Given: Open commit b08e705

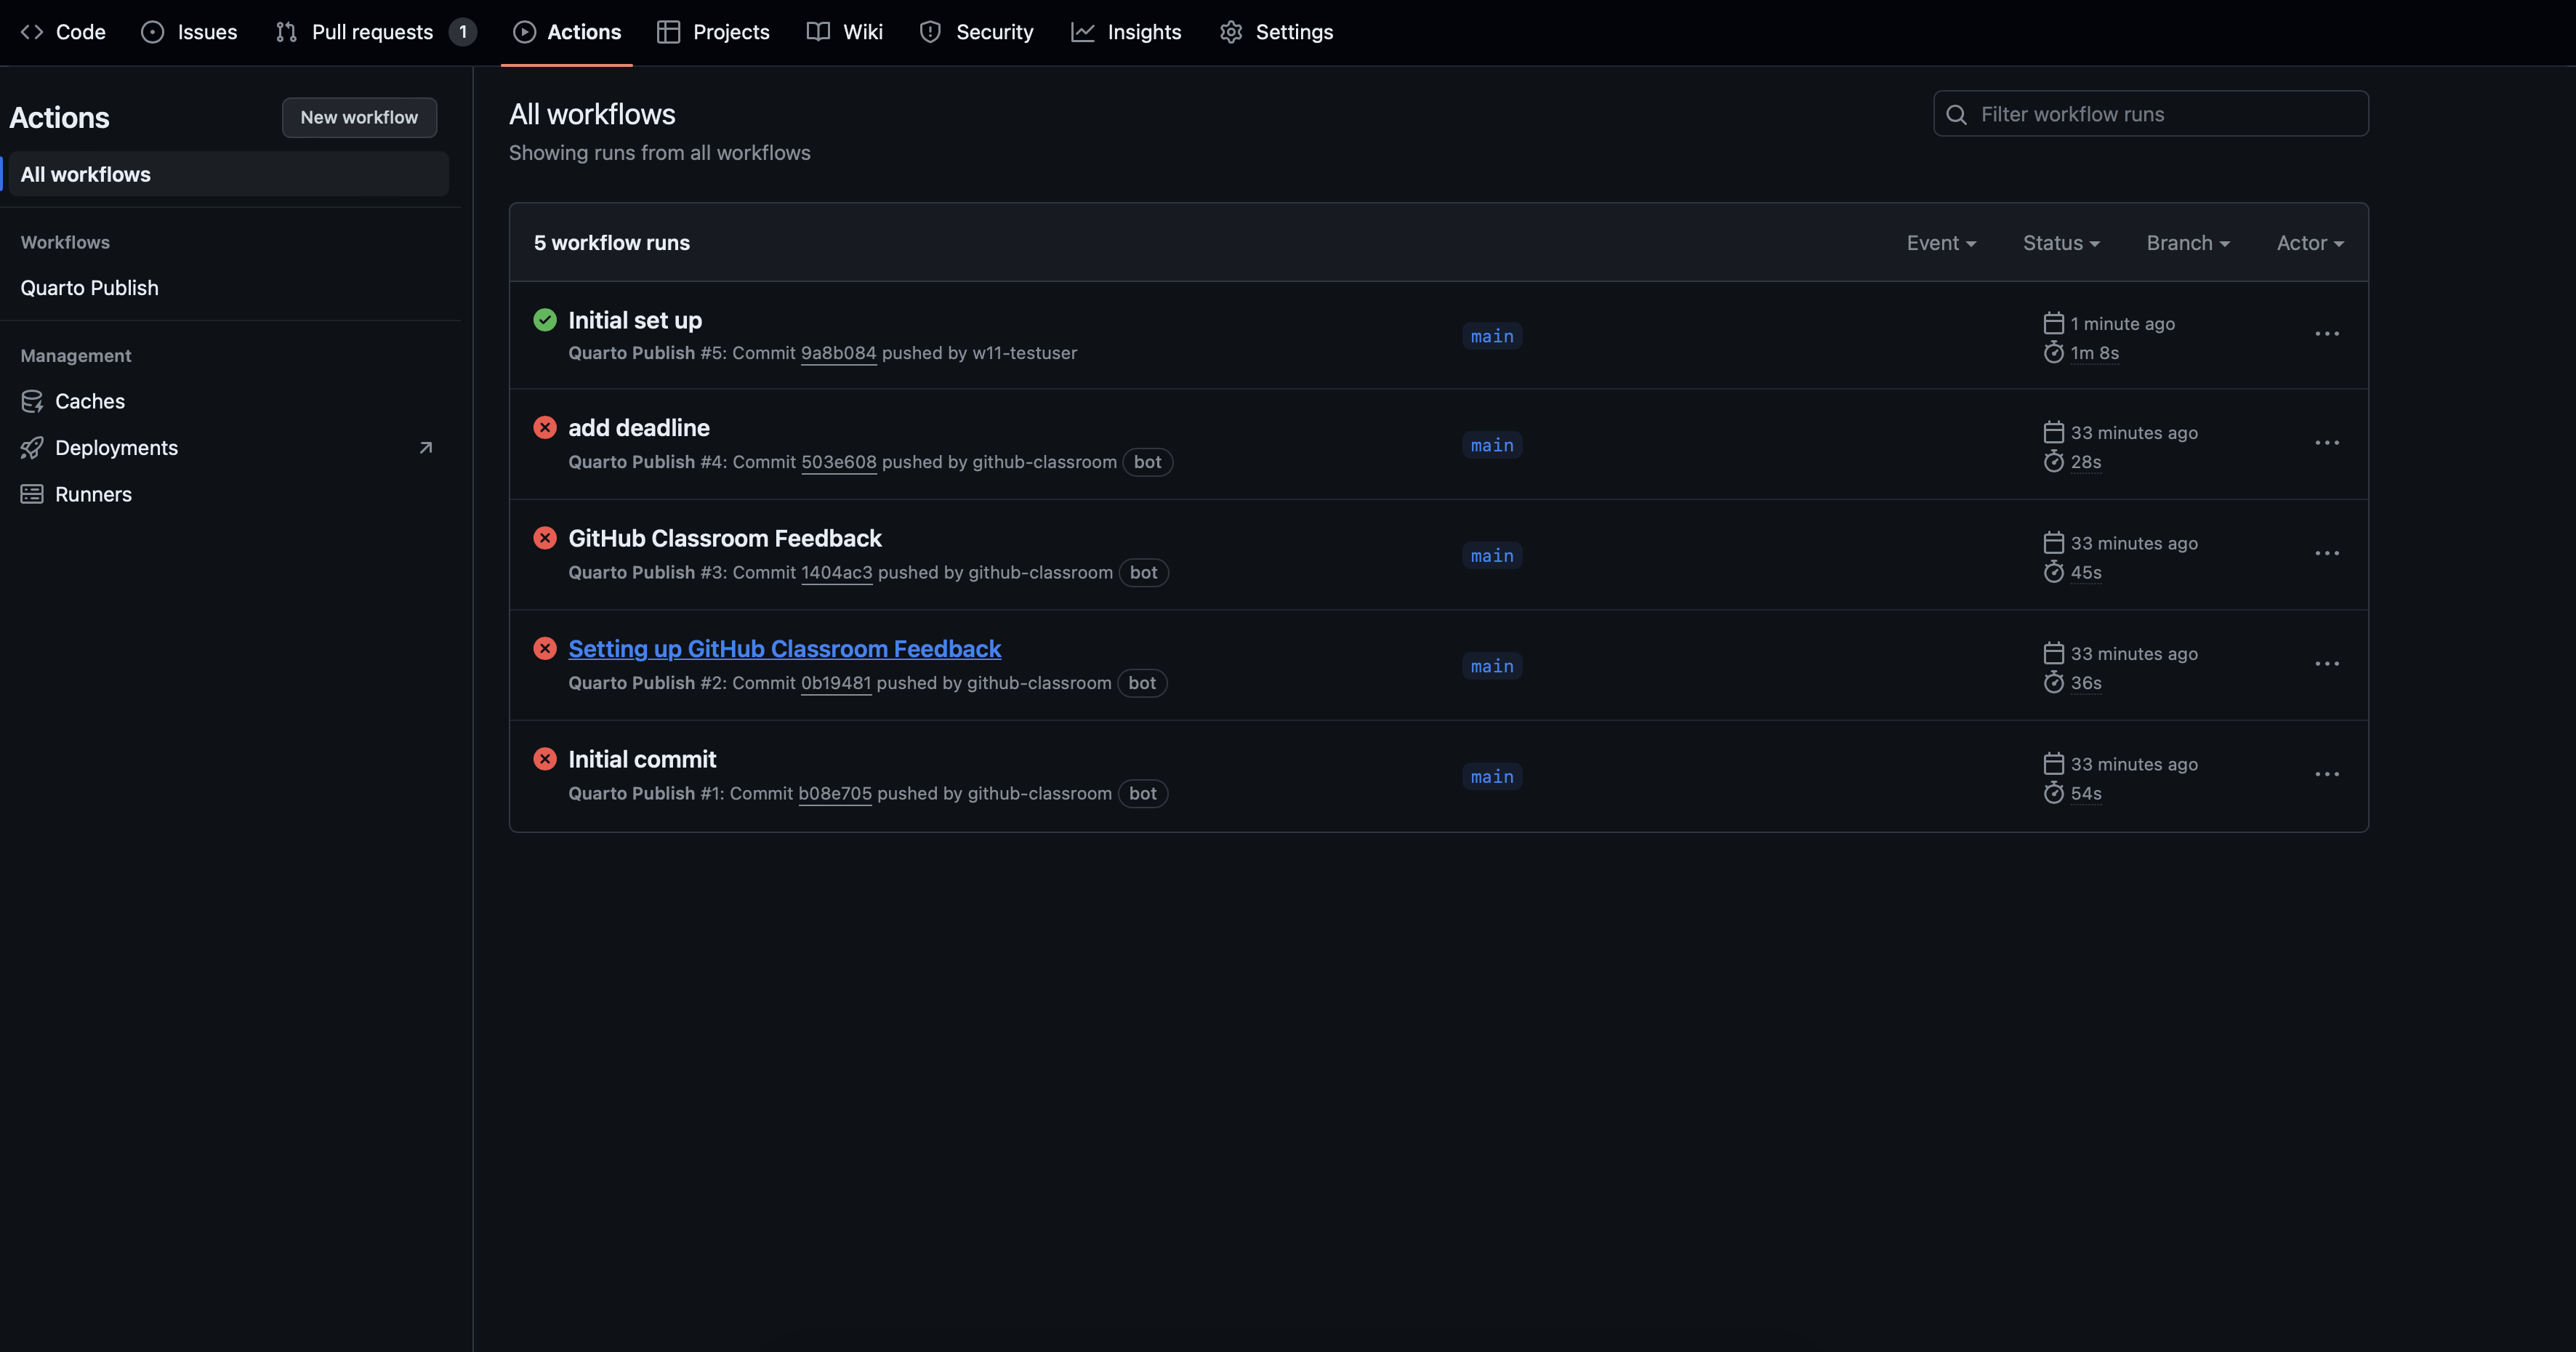Looking at the screenshot, I should tap(835, 794).
